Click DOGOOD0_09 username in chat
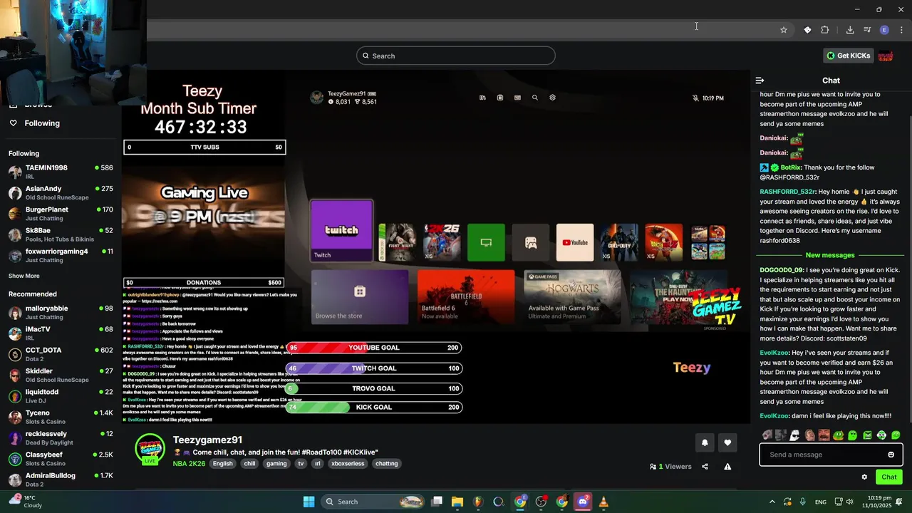 (782, 270)
